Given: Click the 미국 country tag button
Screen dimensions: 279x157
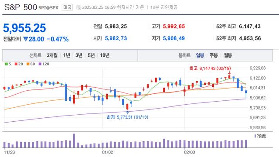Looking at the screenshot, I should (x=67, y=7).
